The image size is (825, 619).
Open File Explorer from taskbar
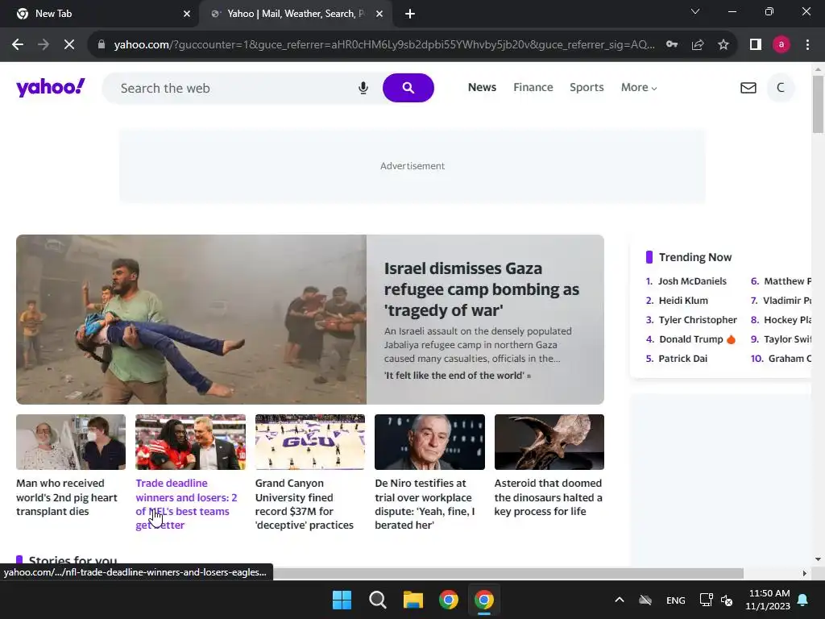(x=413, y=600)
